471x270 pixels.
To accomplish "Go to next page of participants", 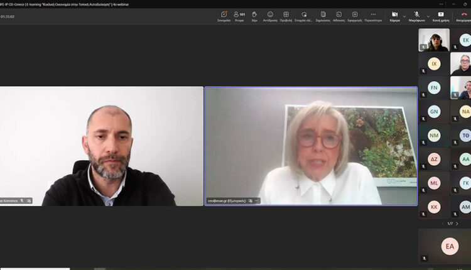I will [457, 224].
